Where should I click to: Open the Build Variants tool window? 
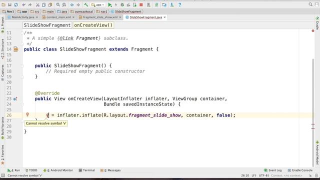(2, 128)
